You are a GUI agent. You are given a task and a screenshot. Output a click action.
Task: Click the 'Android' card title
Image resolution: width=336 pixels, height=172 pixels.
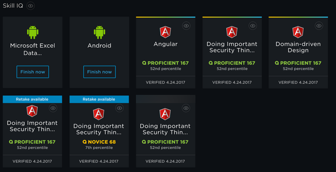pos(100,45)
